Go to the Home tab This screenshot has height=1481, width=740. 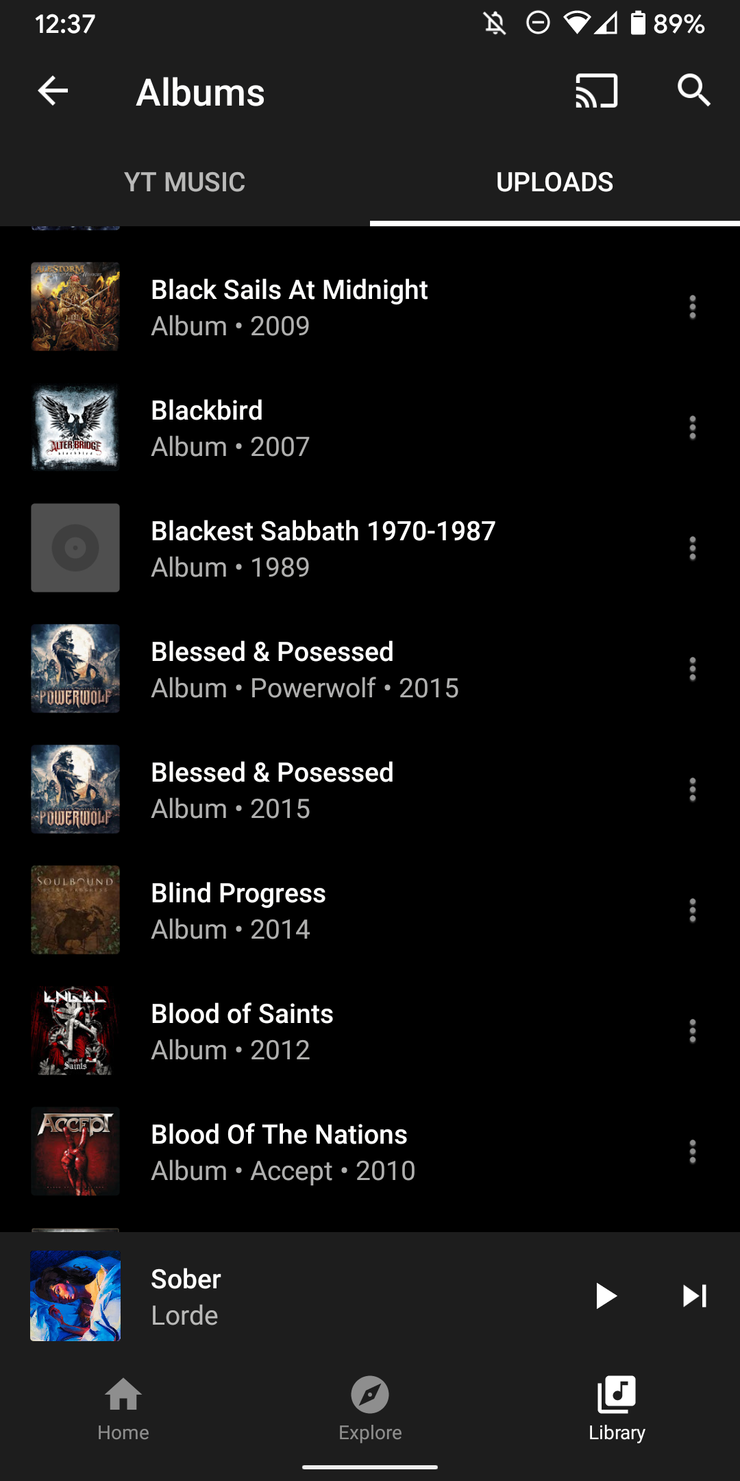123,1410
